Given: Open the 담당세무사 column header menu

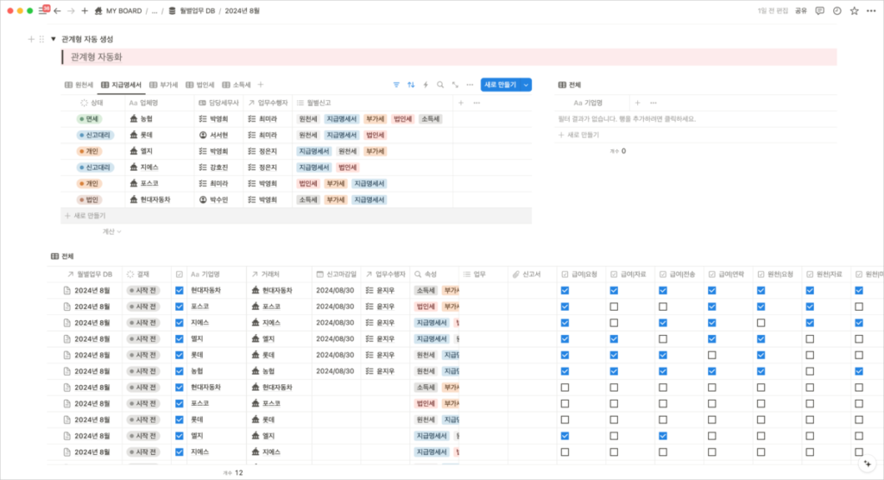Looking at the screenshot, I should 219,103.
